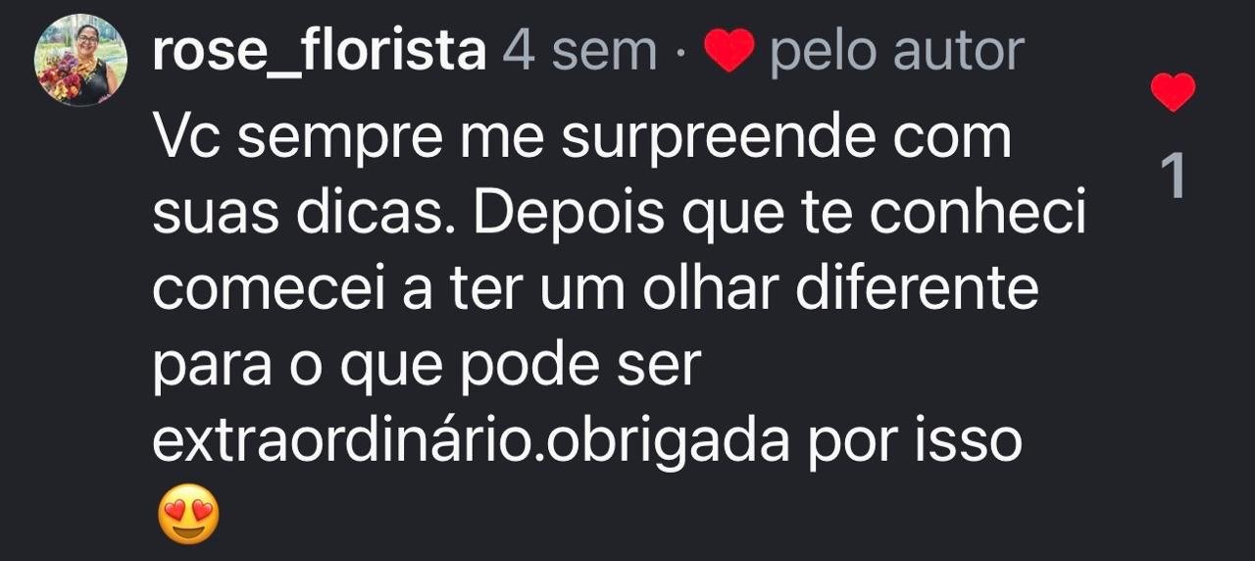
Task: View the like count "1"
Action: [x=1173, y=177]
